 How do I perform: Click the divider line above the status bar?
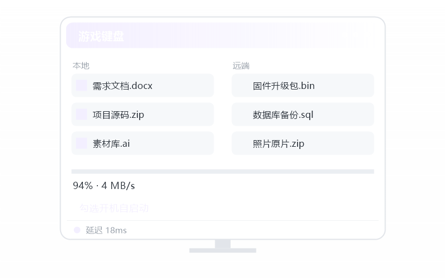tap(223, 220)
